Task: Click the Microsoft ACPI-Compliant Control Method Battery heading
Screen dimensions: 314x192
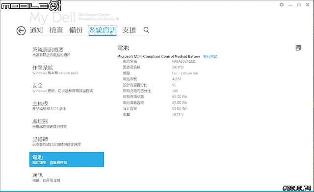Action: pyautogui.click(x=158, y=57)
